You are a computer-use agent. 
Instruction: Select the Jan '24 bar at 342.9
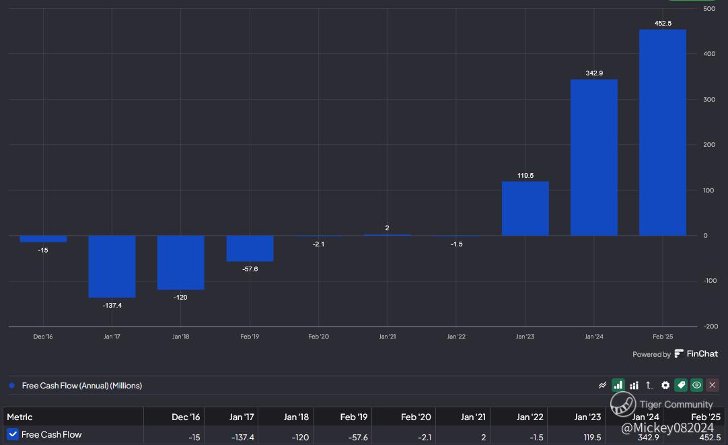[x=594, y=158]
